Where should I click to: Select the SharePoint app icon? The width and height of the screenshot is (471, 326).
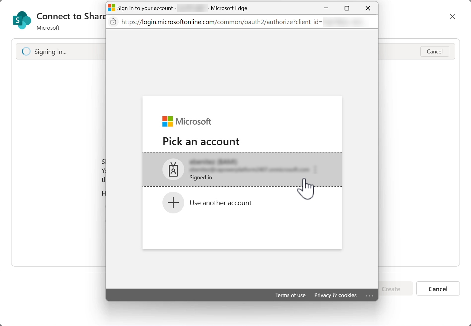tap(22, 20)
